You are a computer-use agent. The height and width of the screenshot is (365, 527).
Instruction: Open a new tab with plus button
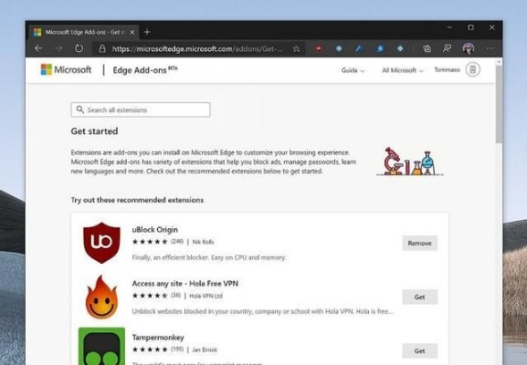(x=147, y=32)
